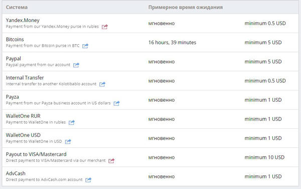Click 'мгновенно' in the WalletOne USD row
Screen dimensions: 301x189
[x=162, y=138]
